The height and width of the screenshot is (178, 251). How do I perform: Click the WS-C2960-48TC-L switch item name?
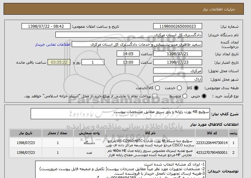[x=150, y=143]
